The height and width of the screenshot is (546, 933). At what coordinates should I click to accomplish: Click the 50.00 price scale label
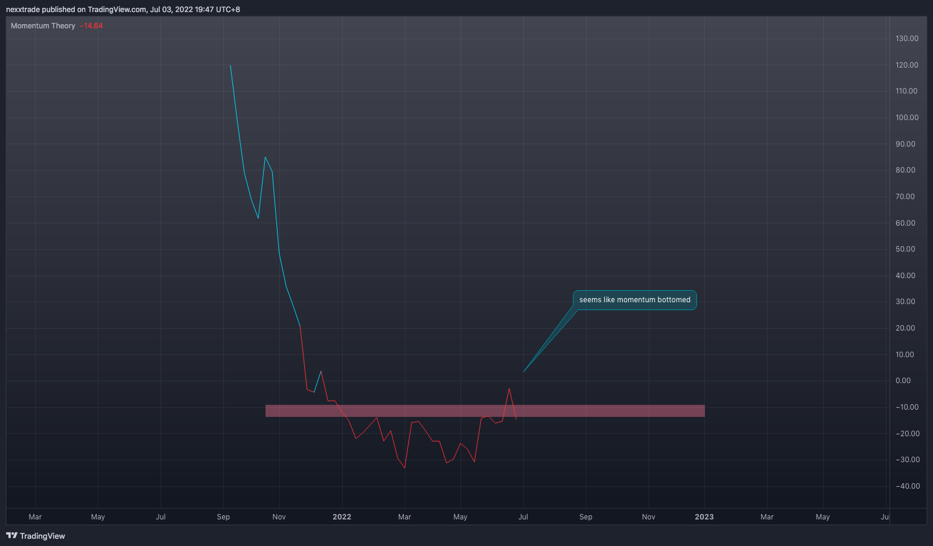click(x=905, y=249)
